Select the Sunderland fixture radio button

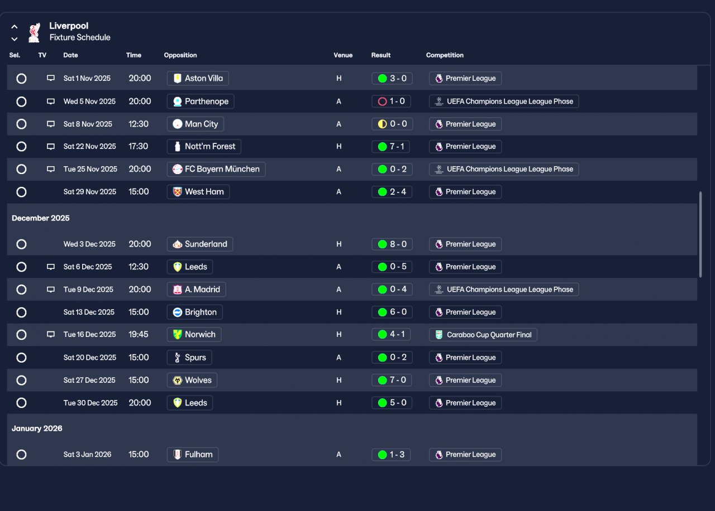point(21,244)
